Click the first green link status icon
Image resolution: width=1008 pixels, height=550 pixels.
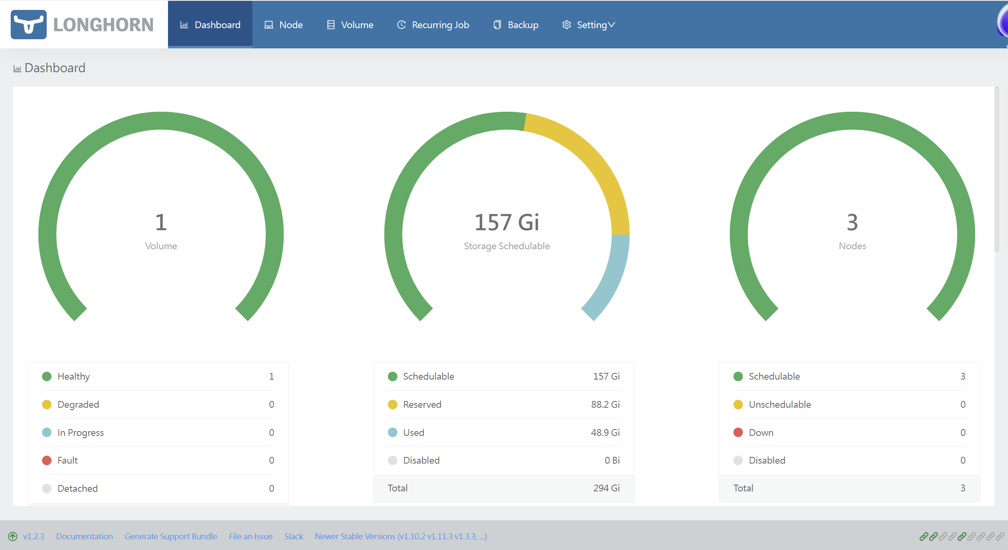tap(924, 537)
